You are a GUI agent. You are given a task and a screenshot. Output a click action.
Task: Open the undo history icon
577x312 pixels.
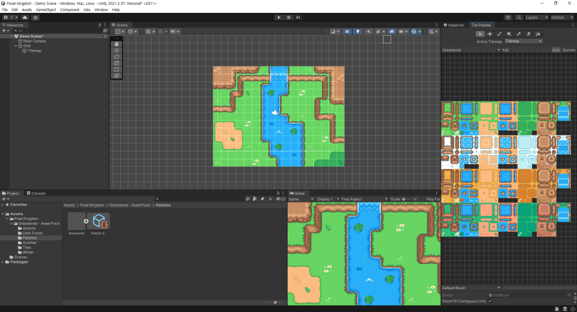point(508,17)
